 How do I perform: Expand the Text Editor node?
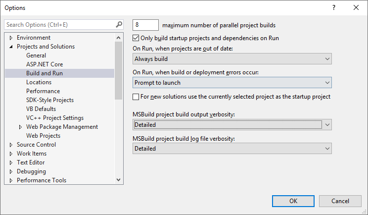[11, 162]
